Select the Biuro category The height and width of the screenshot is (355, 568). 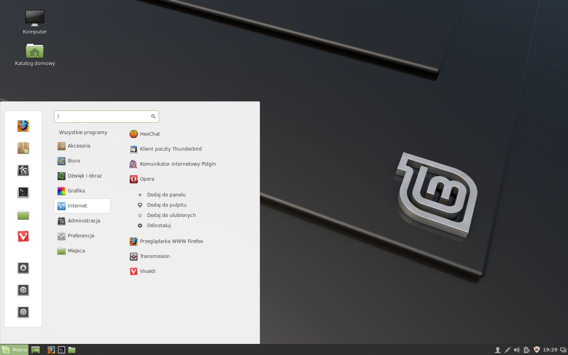point(82,161)
